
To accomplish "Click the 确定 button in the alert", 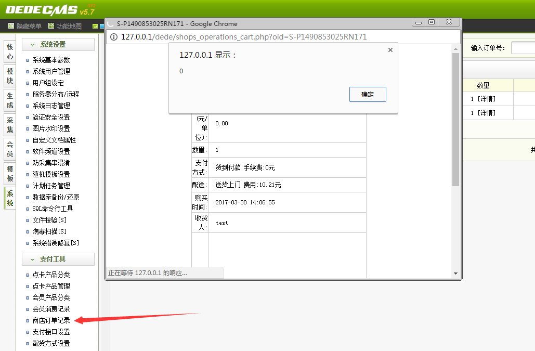I will pos(368,95).
